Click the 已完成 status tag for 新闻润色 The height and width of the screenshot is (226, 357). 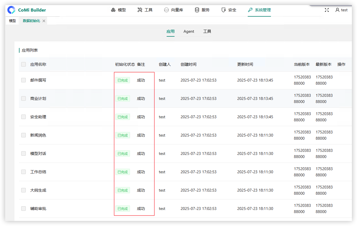click(123, 135)
